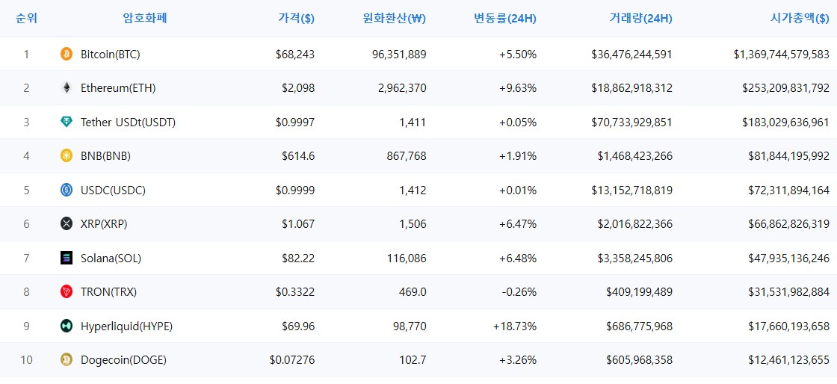Sort by 암호화폐 column header
This screenshot has width=837, height=384.
[145, 19]
